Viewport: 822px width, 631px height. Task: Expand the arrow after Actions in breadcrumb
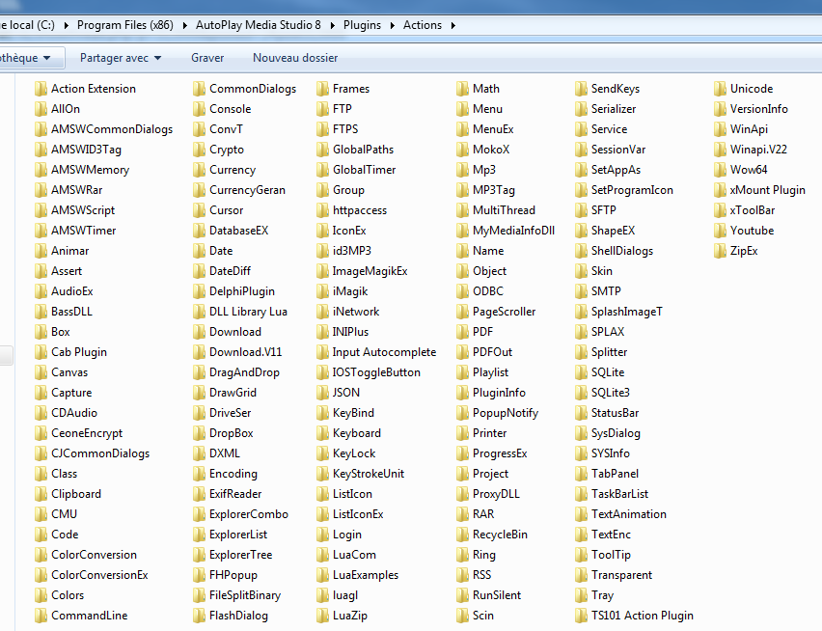(x=453, y=25)
